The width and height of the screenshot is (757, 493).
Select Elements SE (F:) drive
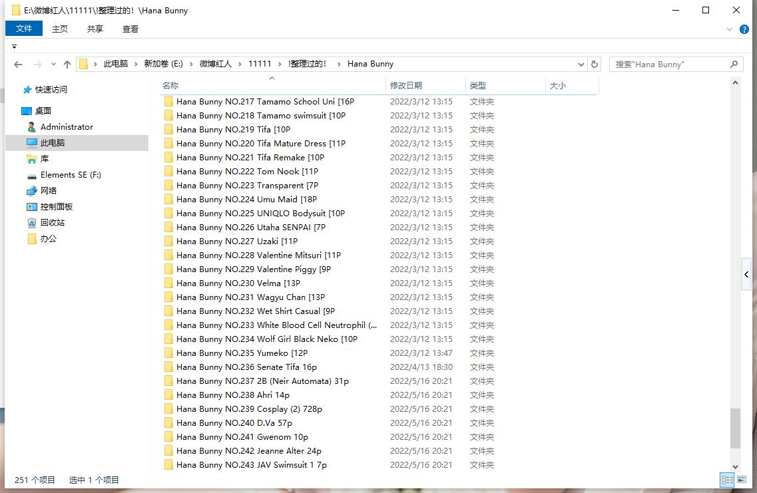click(x=71, y=174)
